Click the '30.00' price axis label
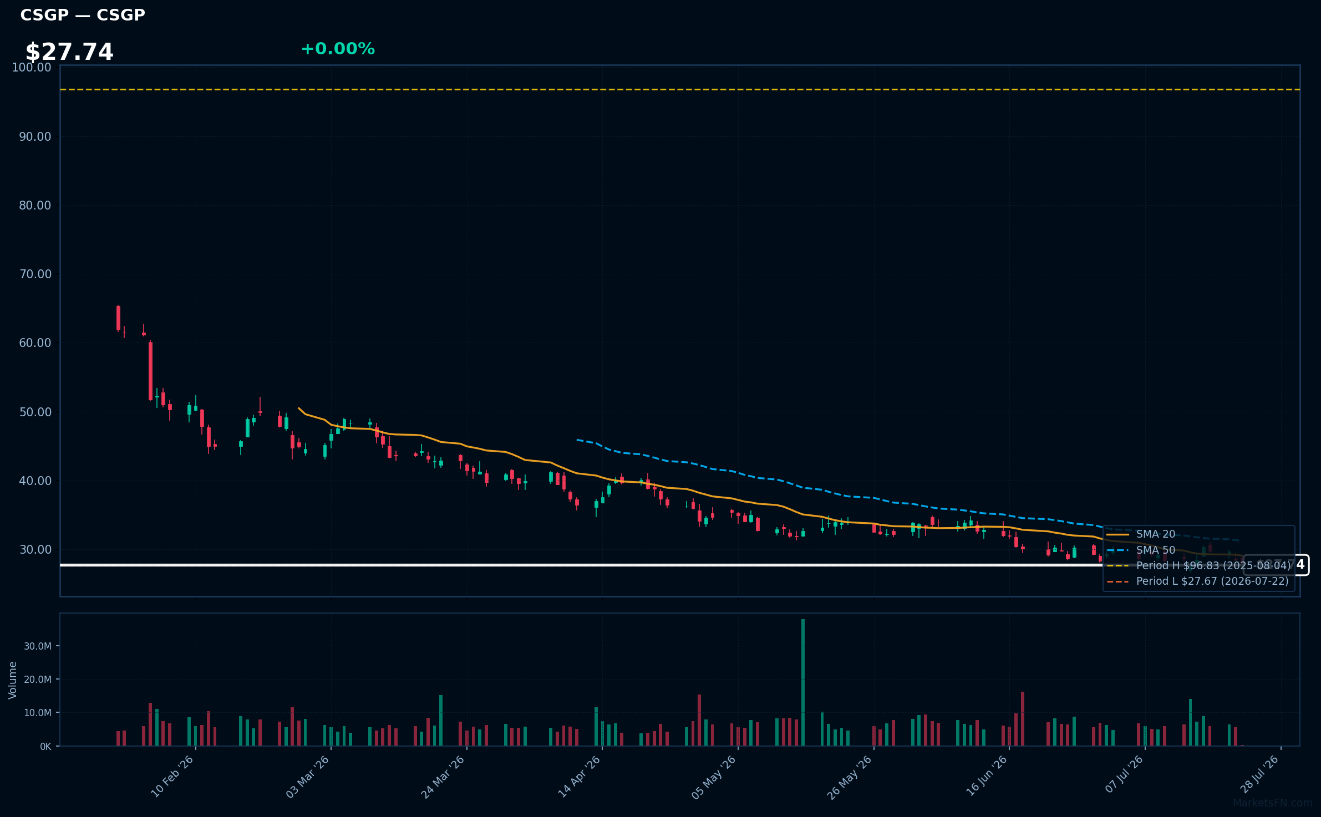The height and width of the screenshot is (817, 1321). point(35,549)
